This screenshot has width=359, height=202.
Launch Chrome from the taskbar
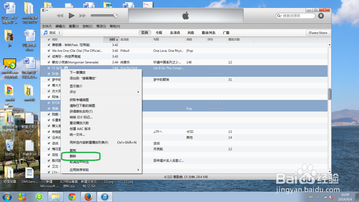pyautogui.click(x=72, y=197)
